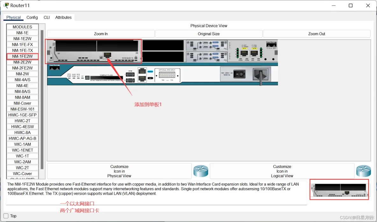This screenshot has width=377, height=222.
Task: Click the power cord socket
Action: pos(261,74)
